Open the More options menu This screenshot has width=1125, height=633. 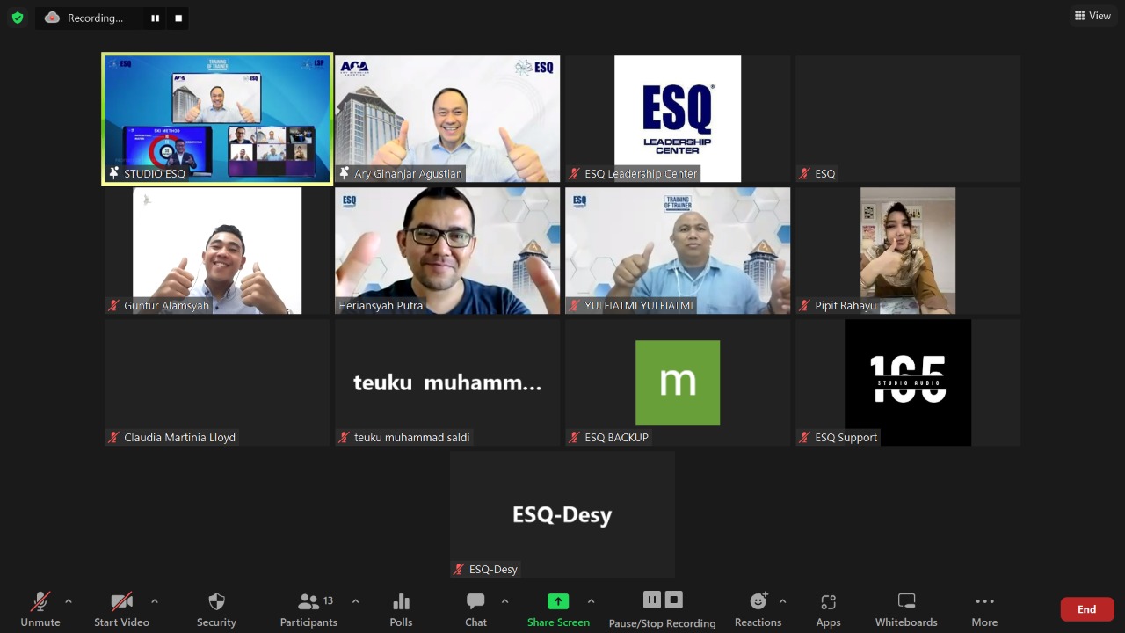coord(984,608)
